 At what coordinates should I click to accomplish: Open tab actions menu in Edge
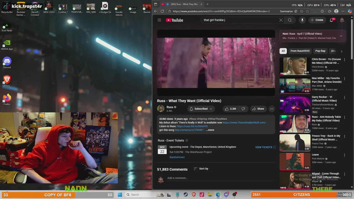pos(155,4)
